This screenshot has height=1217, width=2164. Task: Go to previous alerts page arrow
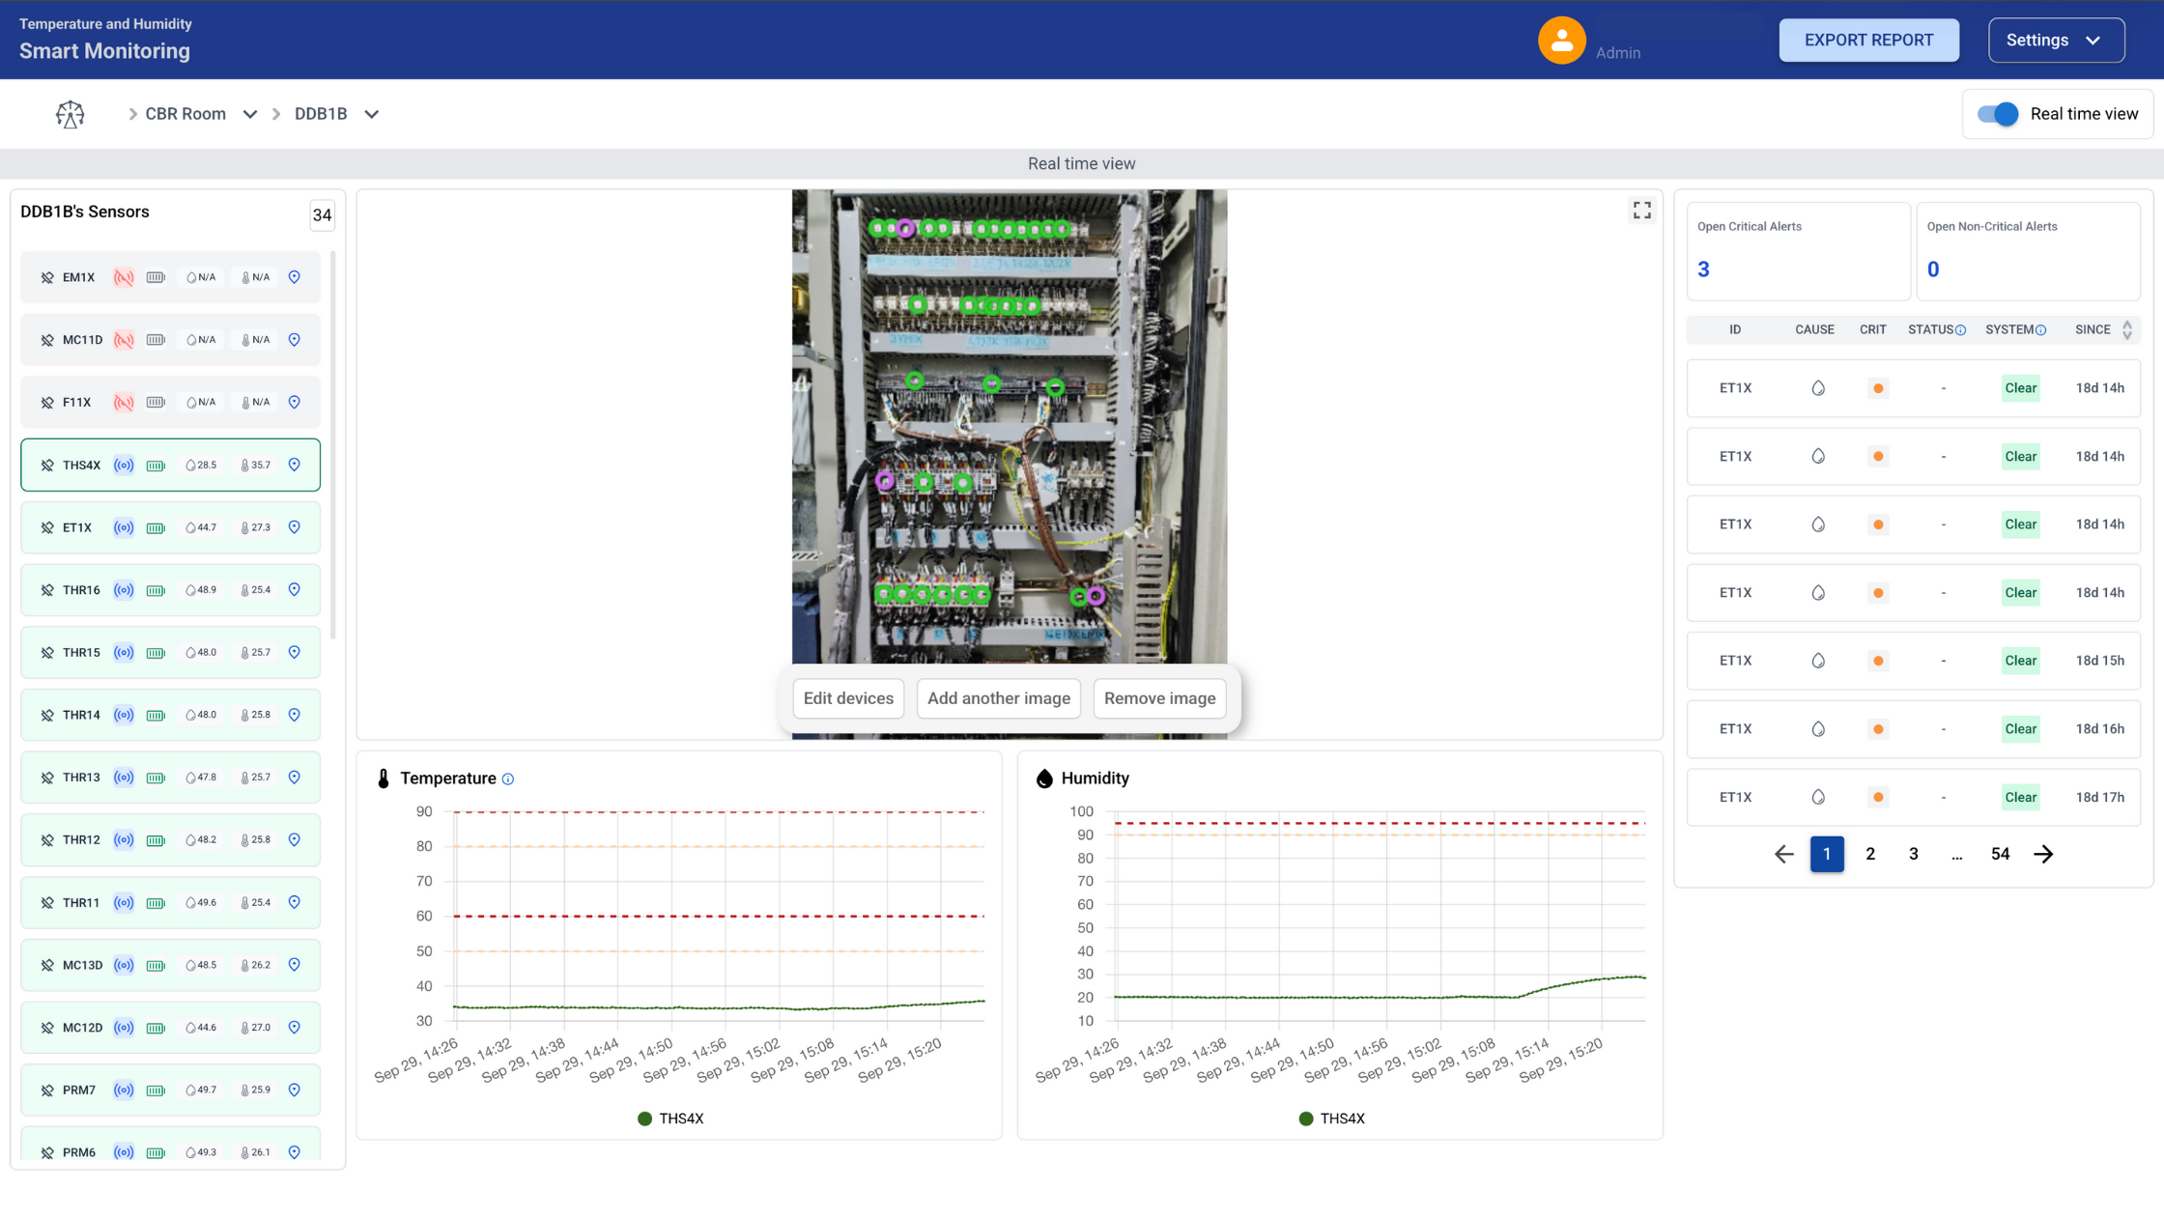[x=1783, y=854]
